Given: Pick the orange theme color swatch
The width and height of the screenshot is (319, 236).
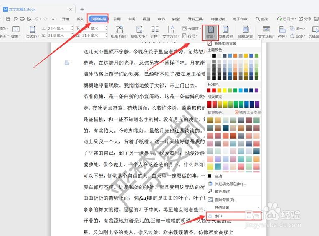Looking at the screenshot, I should (235, 55).
